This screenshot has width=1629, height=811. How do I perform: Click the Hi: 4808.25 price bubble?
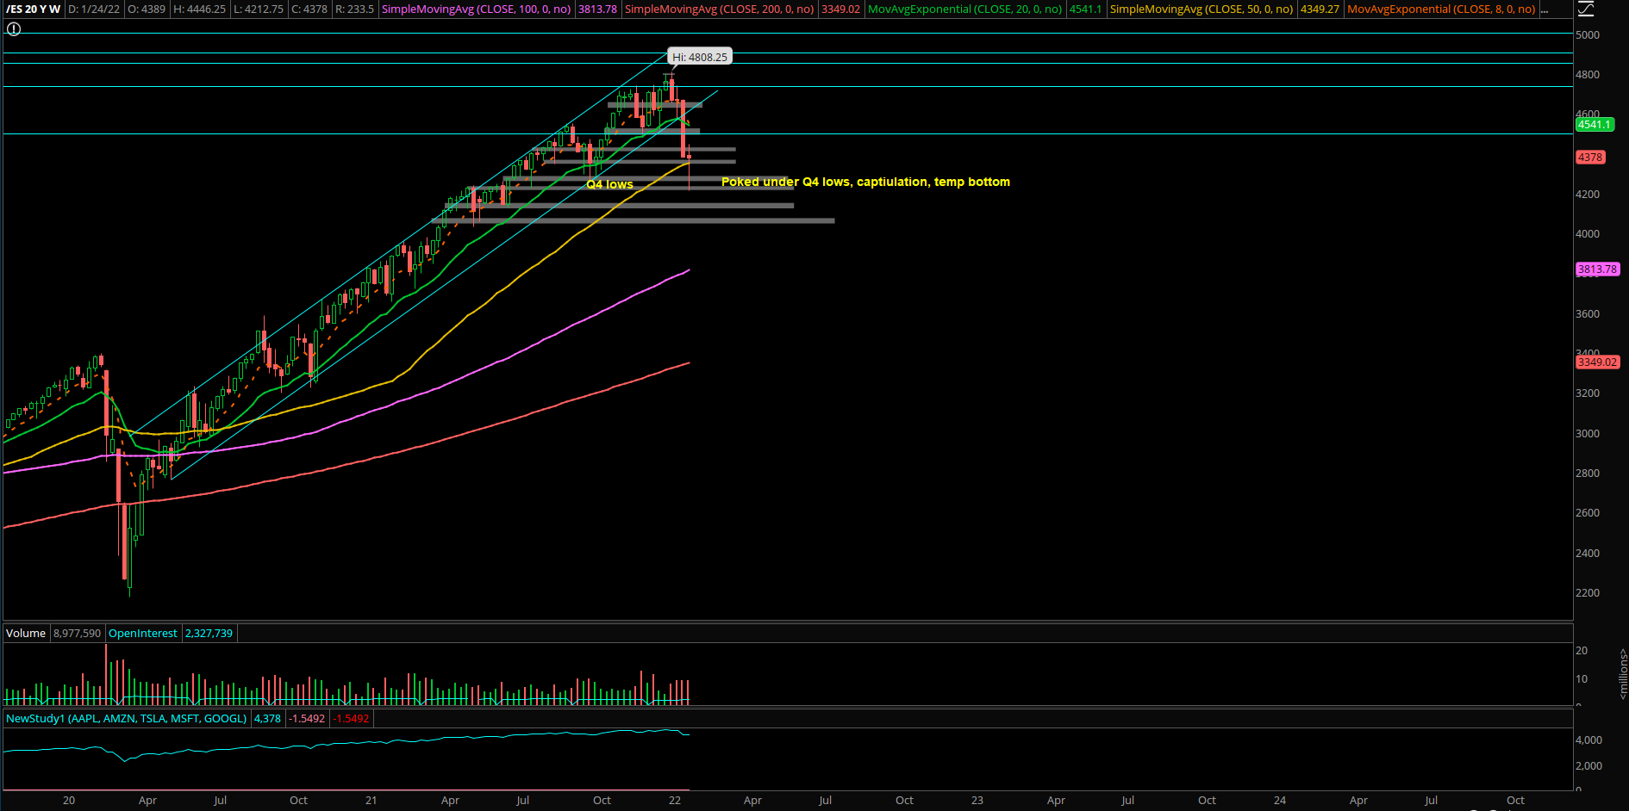point(700,58)
